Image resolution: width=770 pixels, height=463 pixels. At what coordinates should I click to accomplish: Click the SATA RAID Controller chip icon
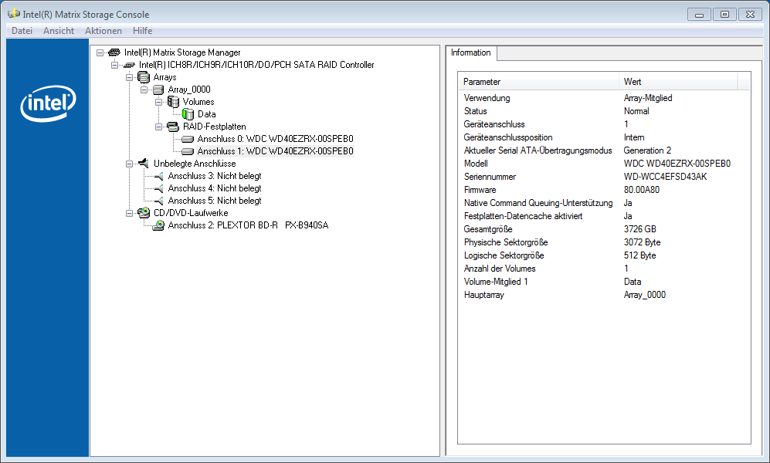pos(129,65)
